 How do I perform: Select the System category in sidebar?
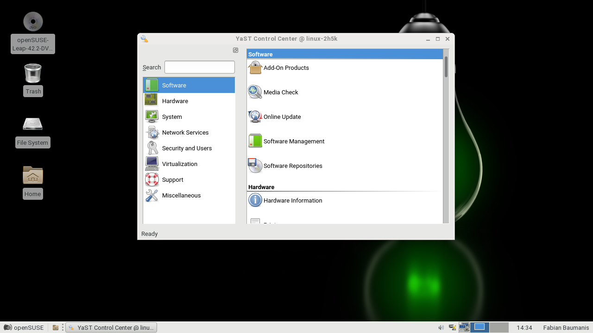click(x=172, y=117)
